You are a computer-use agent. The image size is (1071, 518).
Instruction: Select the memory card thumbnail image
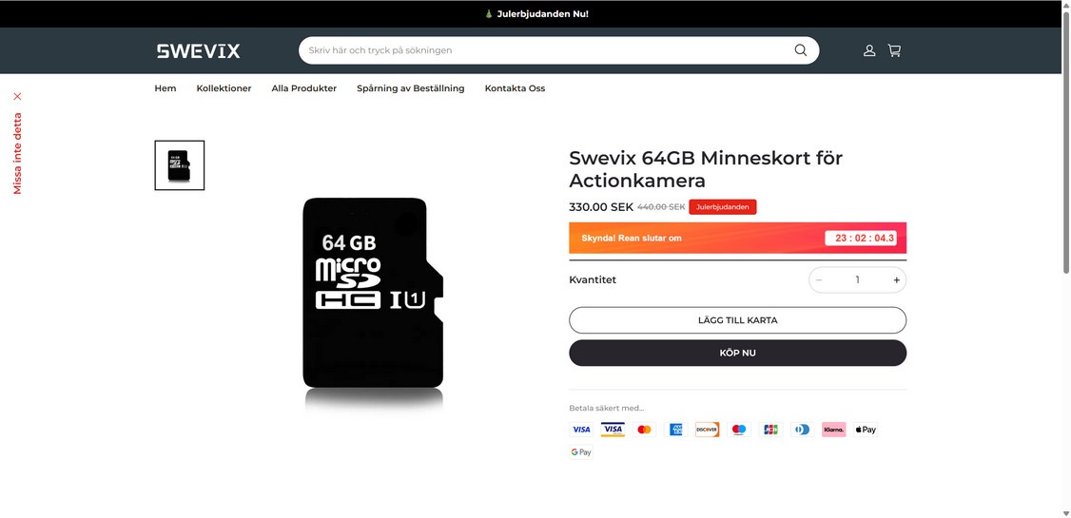click(180, 165)
